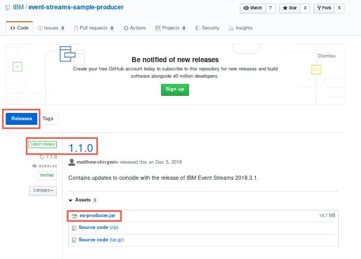Open event-streams-sample-producer repository link
This screenshot has width=361, height=259.
coord(76,7)
